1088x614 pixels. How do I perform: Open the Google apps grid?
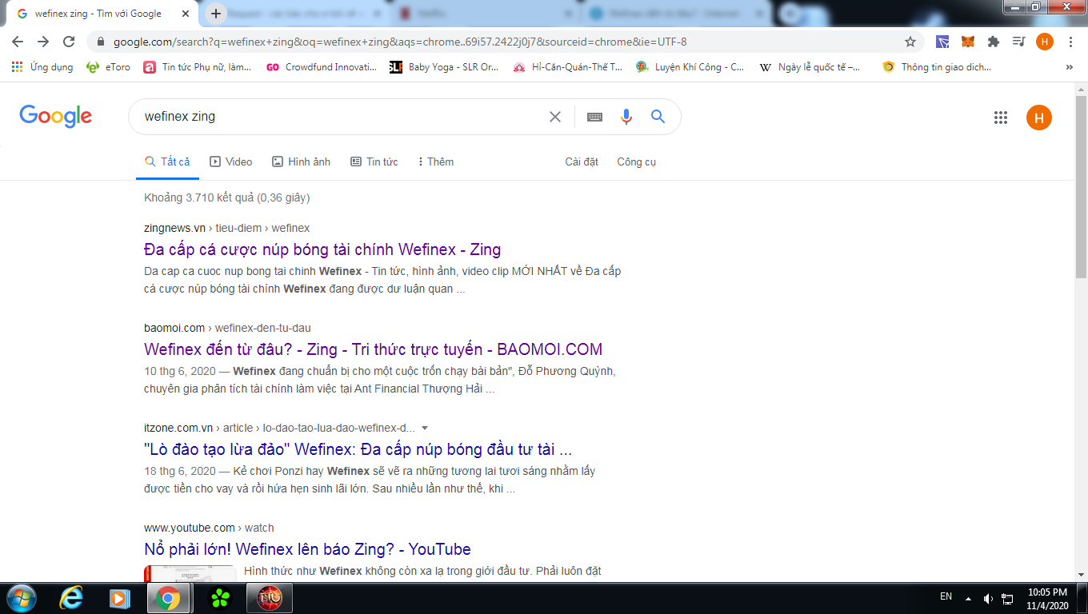click(1001, 118)
